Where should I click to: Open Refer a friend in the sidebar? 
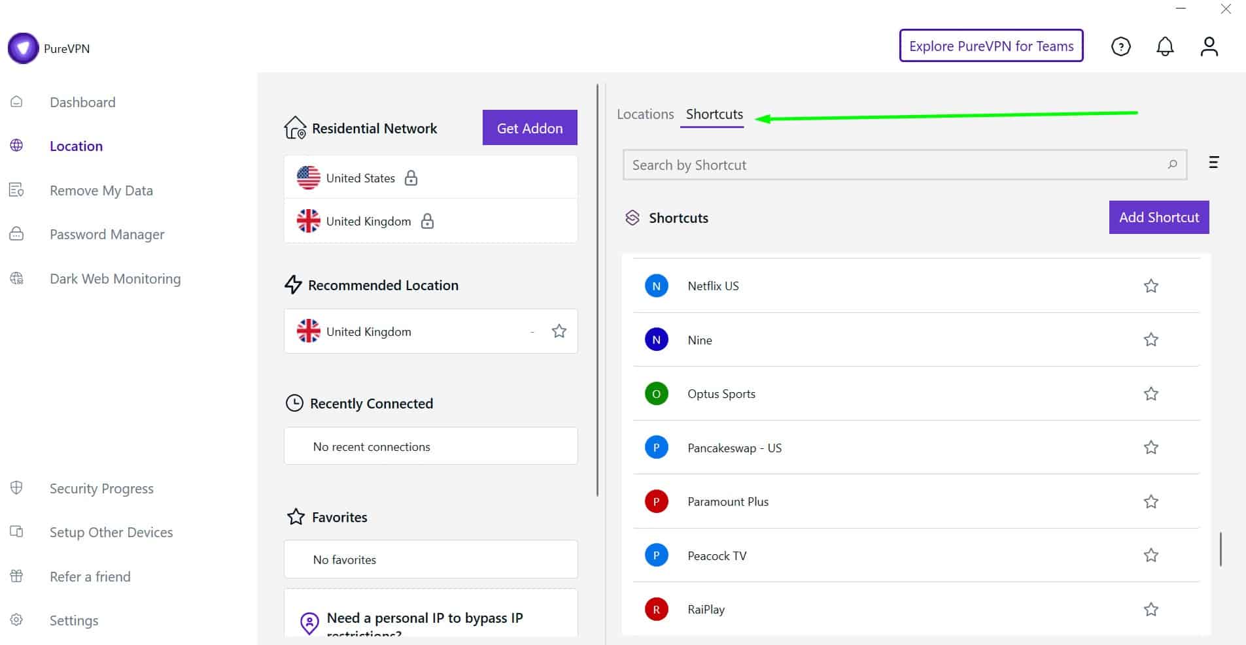pos(90,576)
